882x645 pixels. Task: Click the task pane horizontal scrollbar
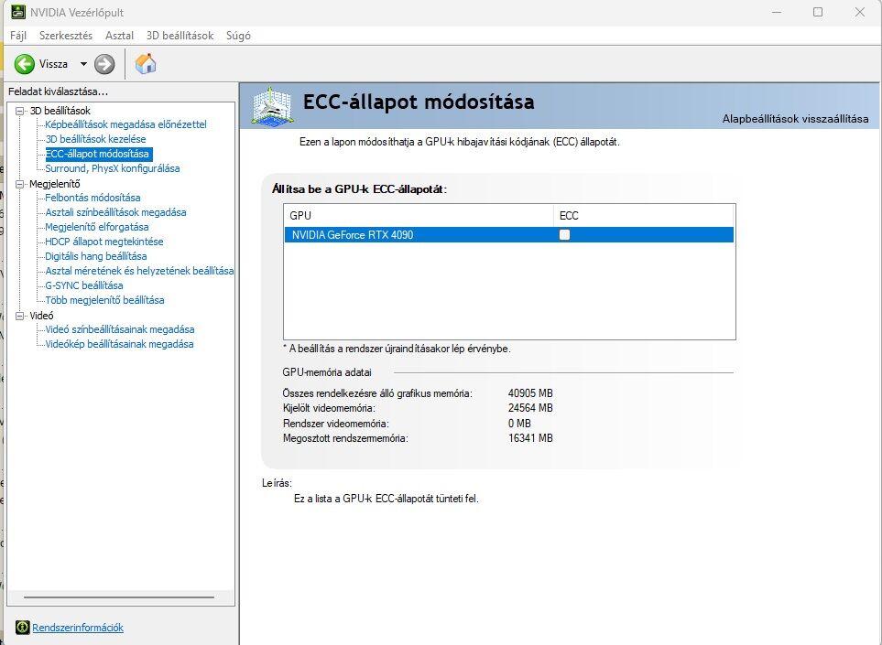(119, 597)
